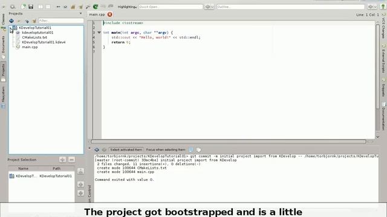387x217 pixels.
Task: Click the editor vertical scrollbar
Action: click(377, 66)
